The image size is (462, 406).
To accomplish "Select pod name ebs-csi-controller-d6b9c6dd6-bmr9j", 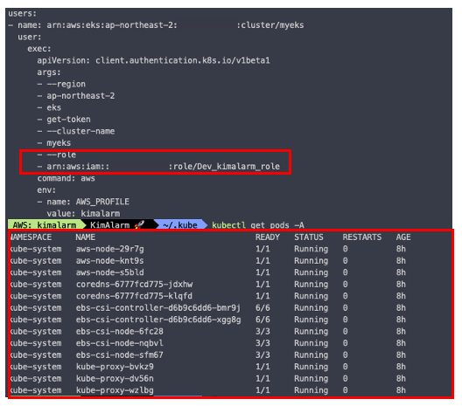I will [x=158, y=308].
